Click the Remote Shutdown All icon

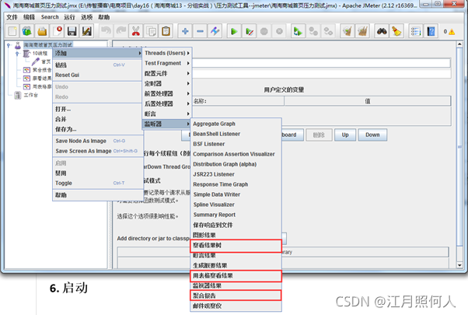point(328,31)
